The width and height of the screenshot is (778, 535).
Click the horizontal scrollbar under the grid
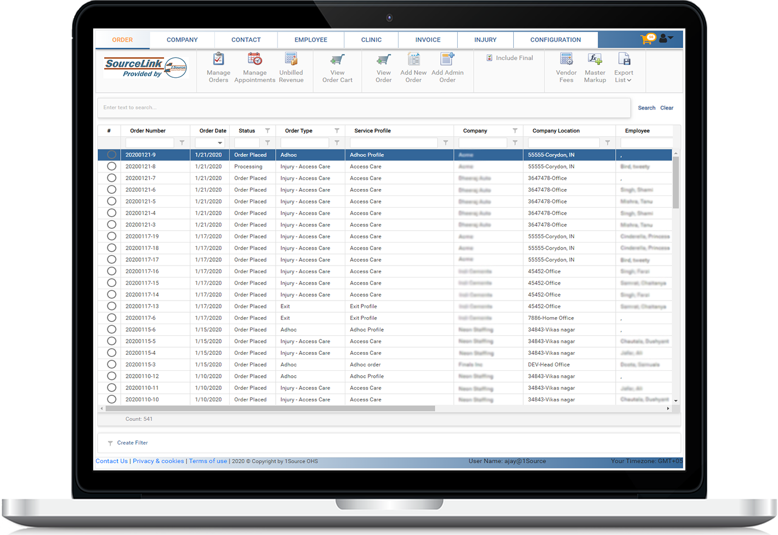tap(270, 409)
